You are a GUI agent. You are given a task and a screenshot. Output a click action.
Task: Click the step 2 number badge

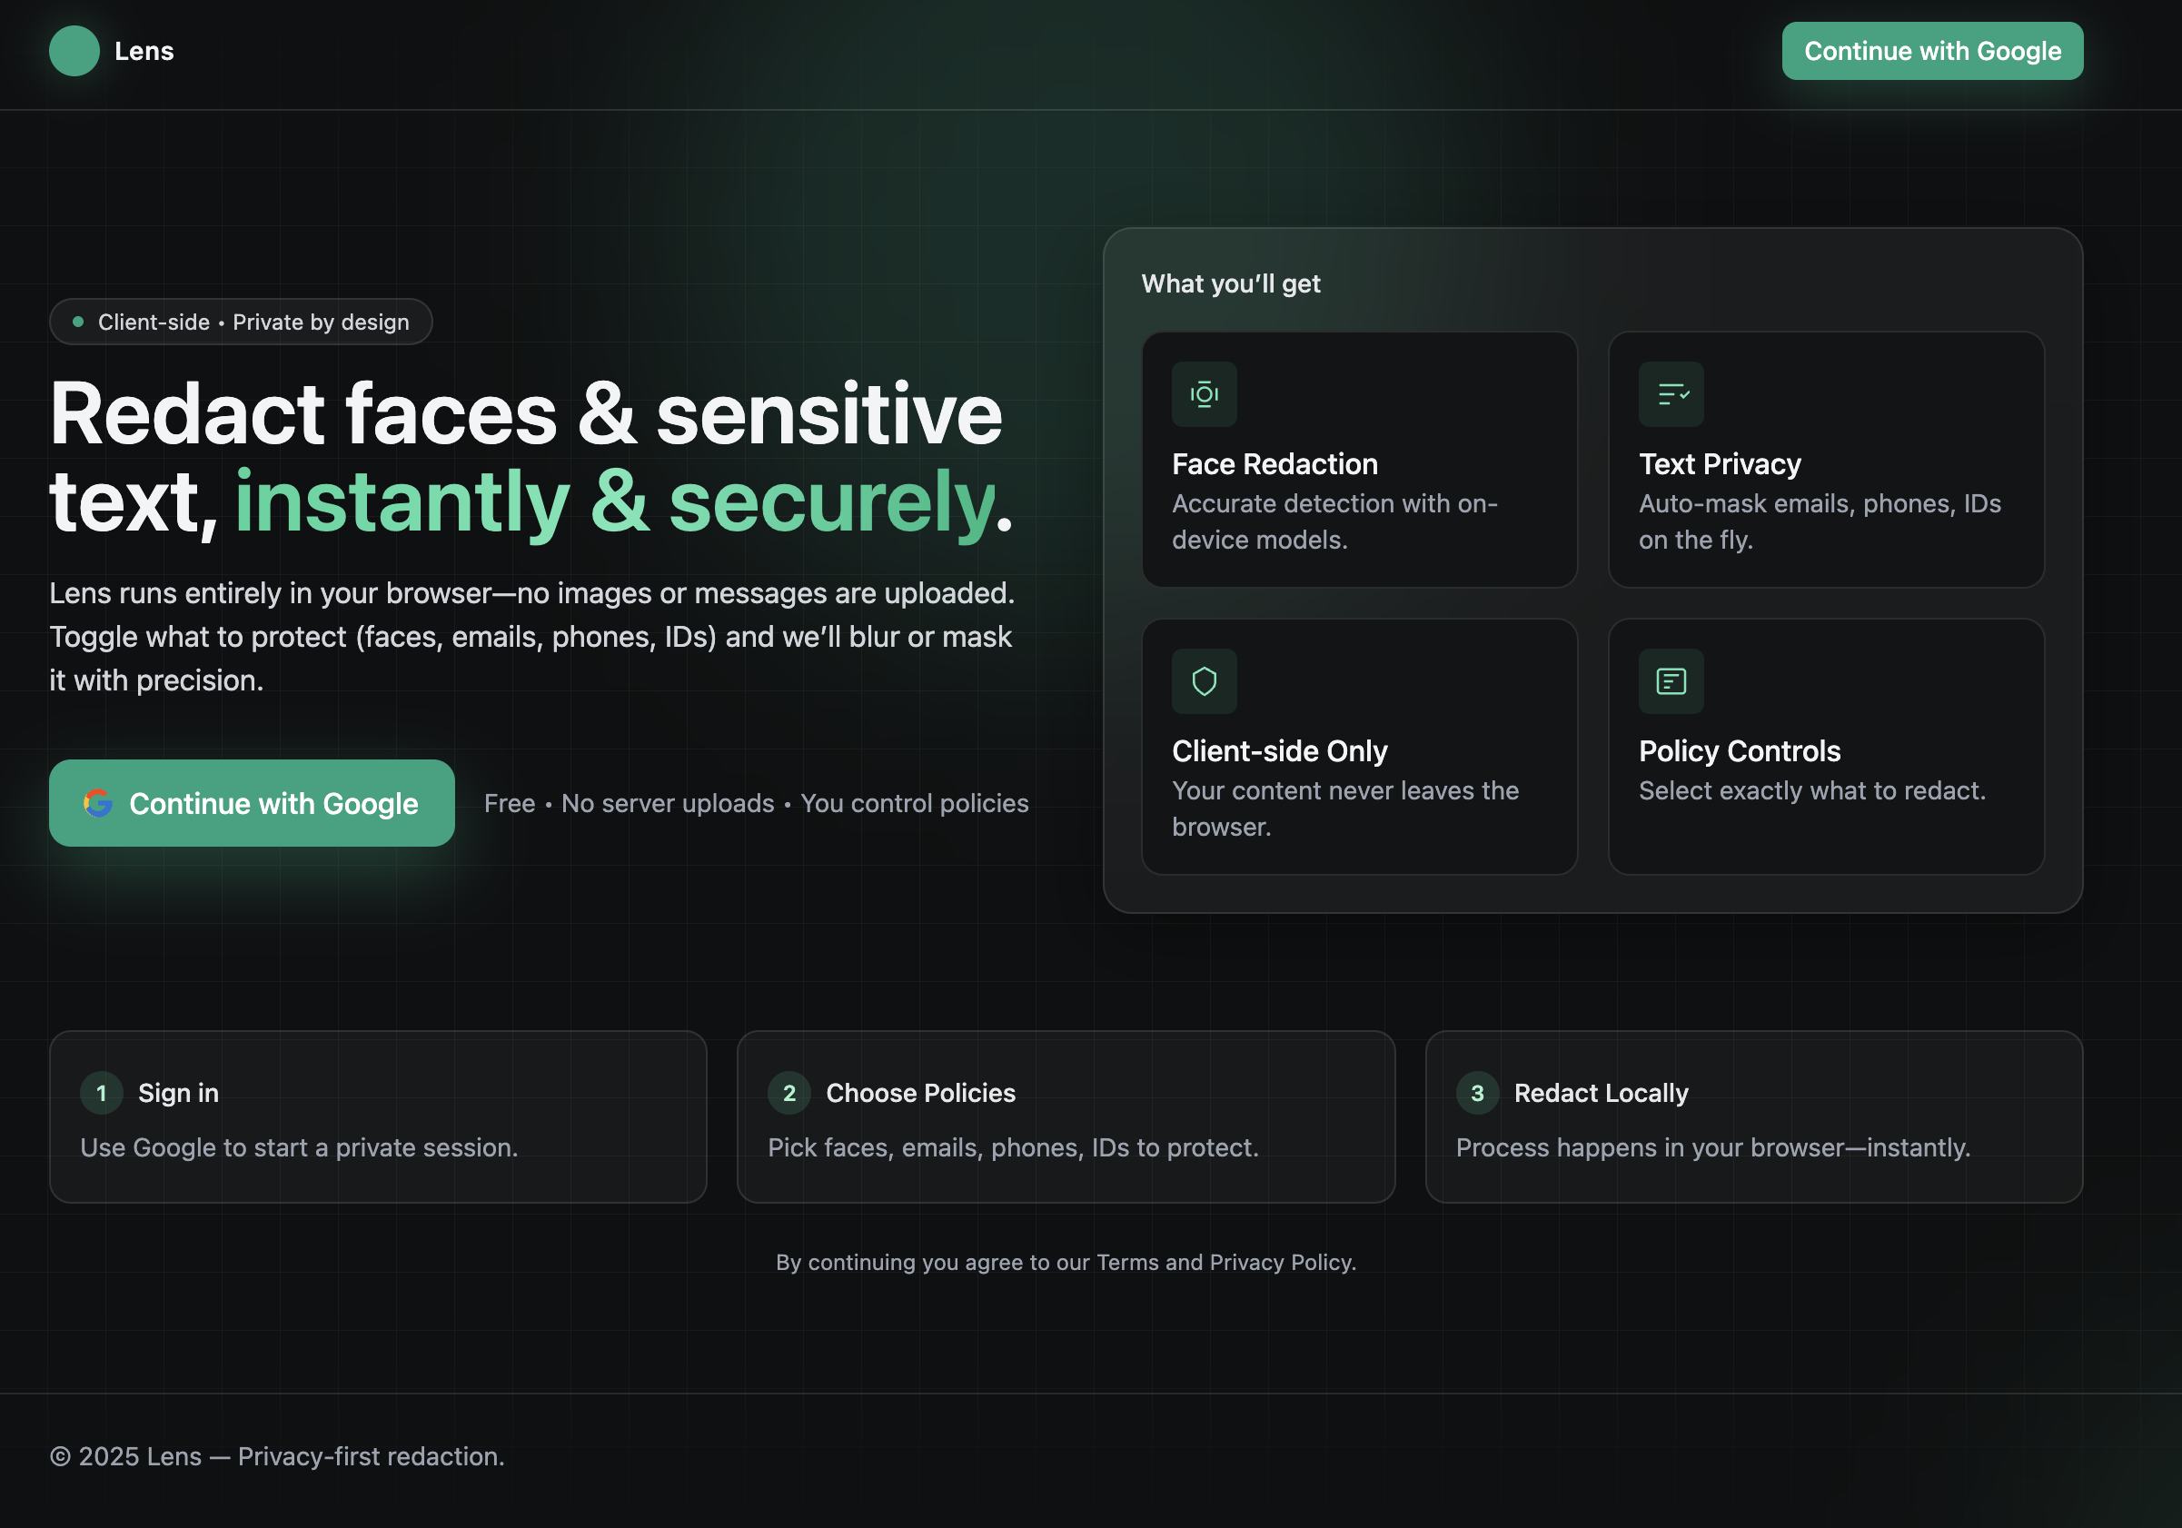[x=788, y=1093]
